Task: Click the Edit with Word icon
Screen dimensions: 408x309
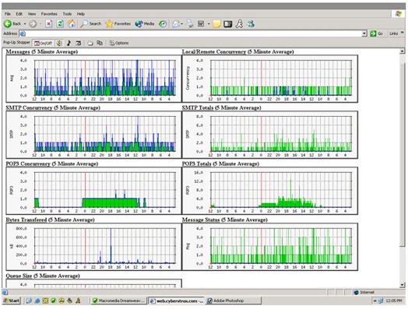Action: pyautogui.click(x=201, y=24)
